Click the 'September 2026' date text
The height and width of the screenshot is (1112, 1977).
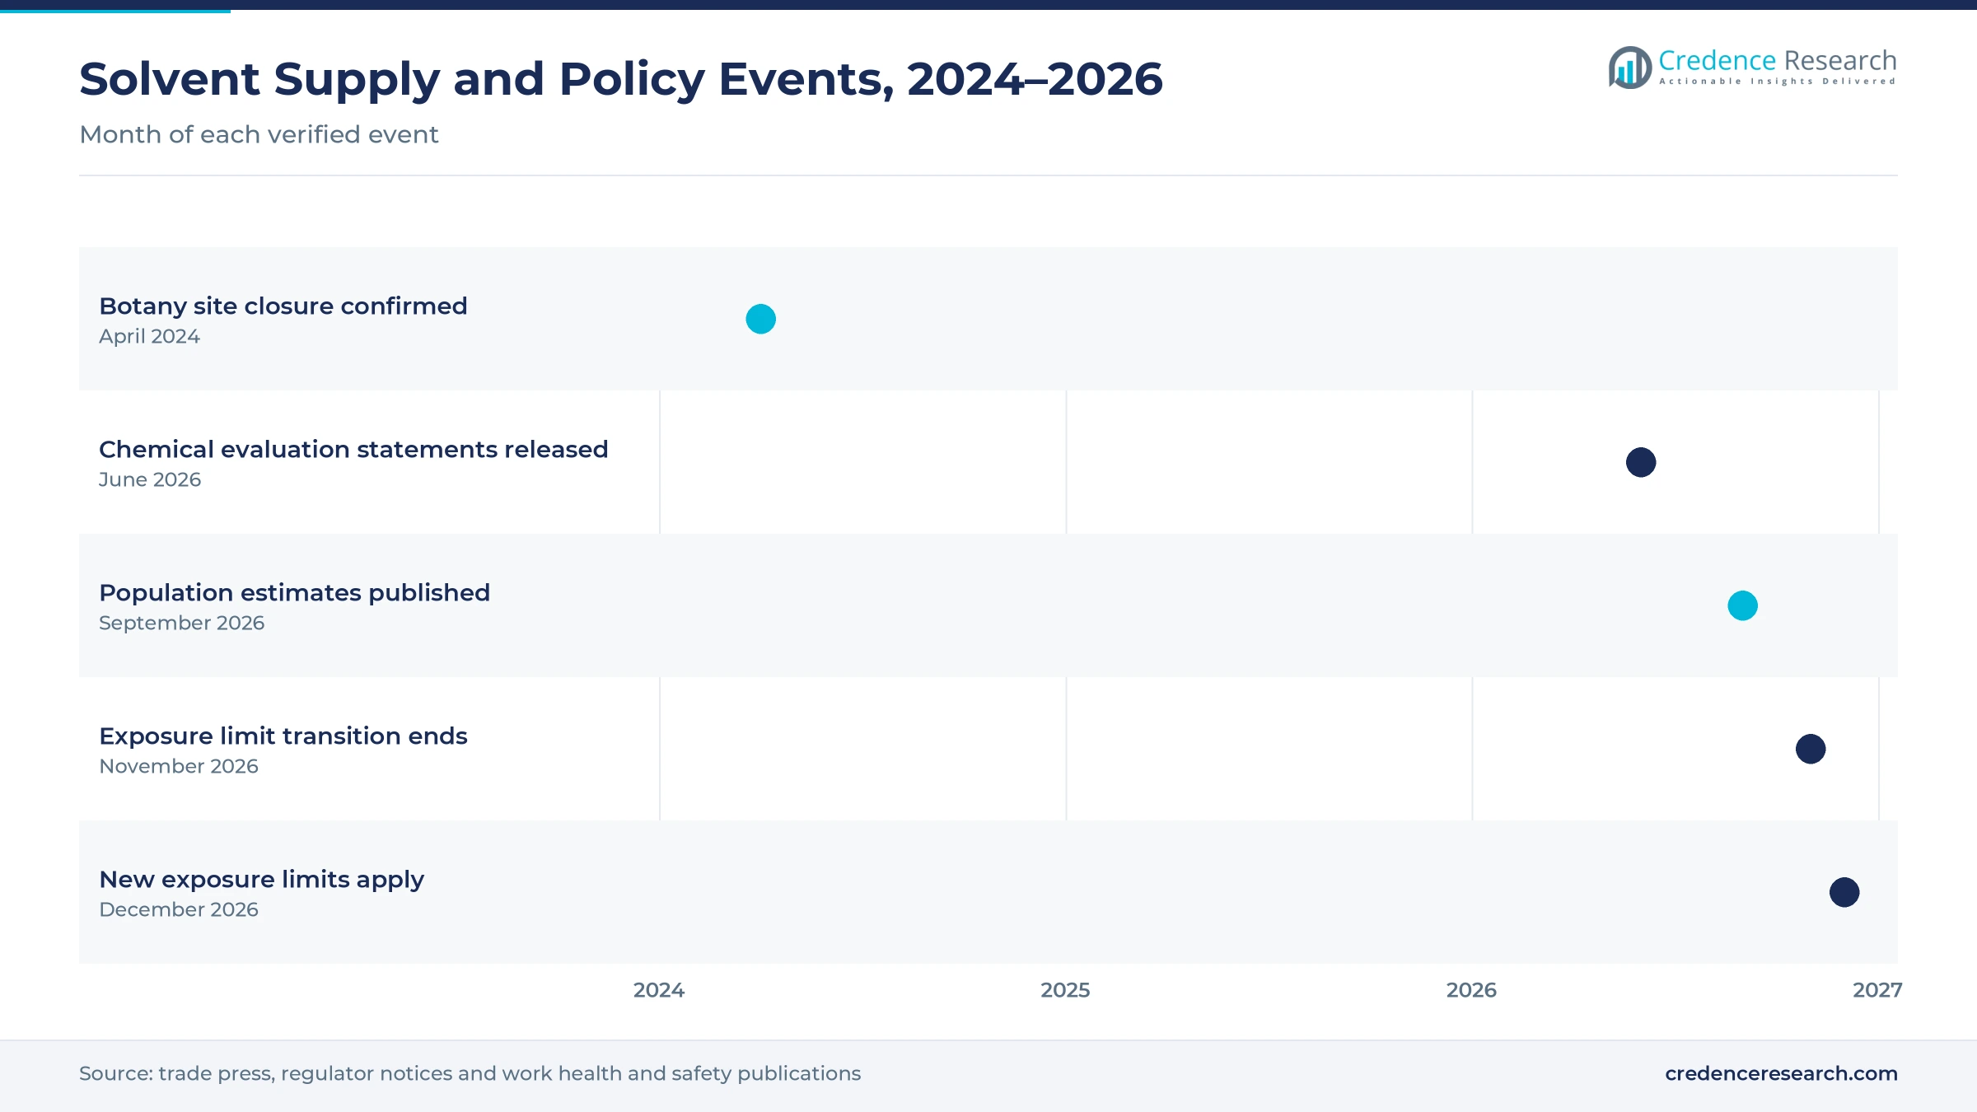coord(181,624)
